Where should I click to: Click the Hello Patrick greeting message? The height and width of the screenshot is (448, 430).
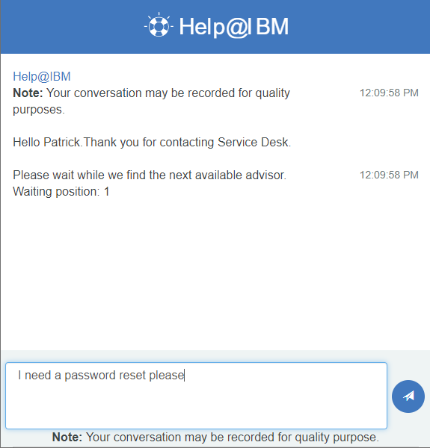tap(152, 143)
